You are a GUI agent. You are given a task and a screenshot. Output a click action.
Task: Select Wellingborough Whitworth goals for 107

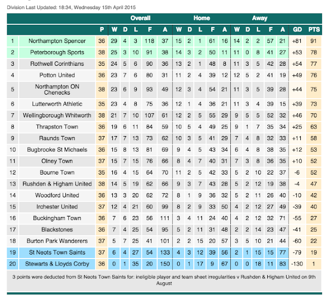pyautogui.click(x=149, y=115)
